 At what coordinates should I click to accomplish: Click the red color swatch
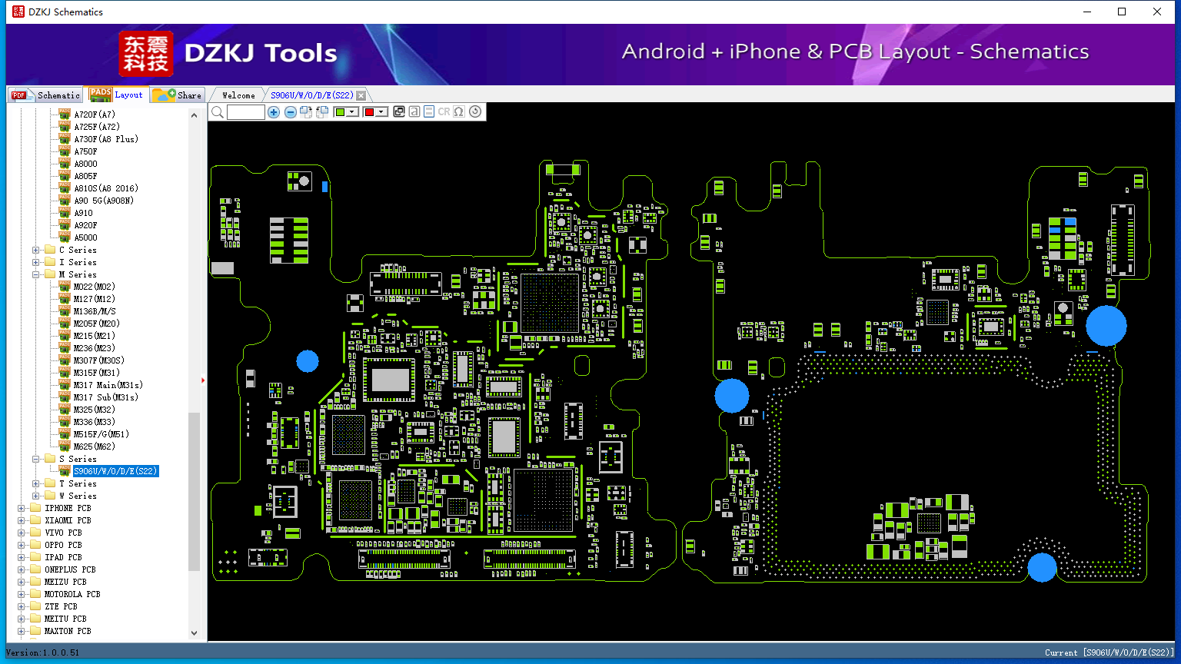tap(369, 112)
